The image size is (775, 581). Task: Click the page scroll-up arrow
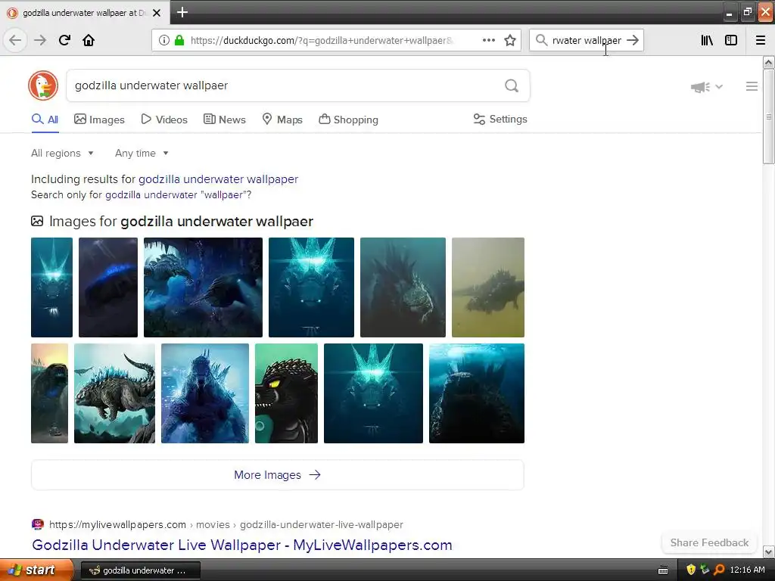(768, 63)
